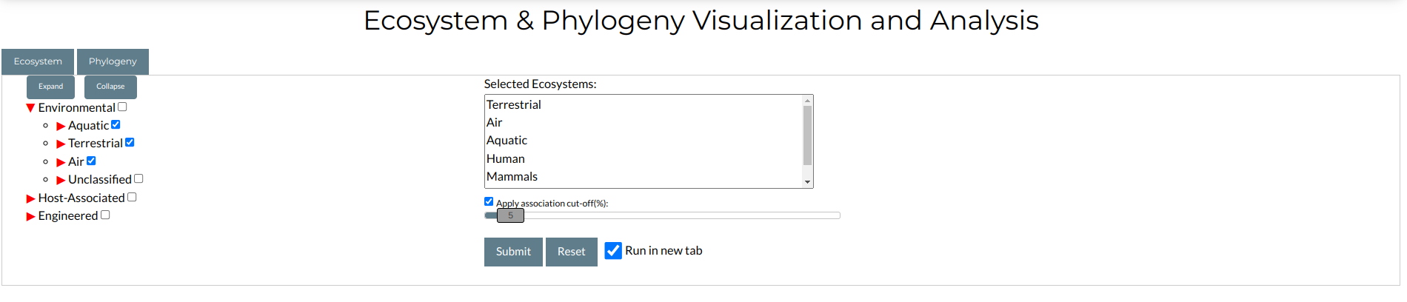Check the Environmental checkbox

122,107
